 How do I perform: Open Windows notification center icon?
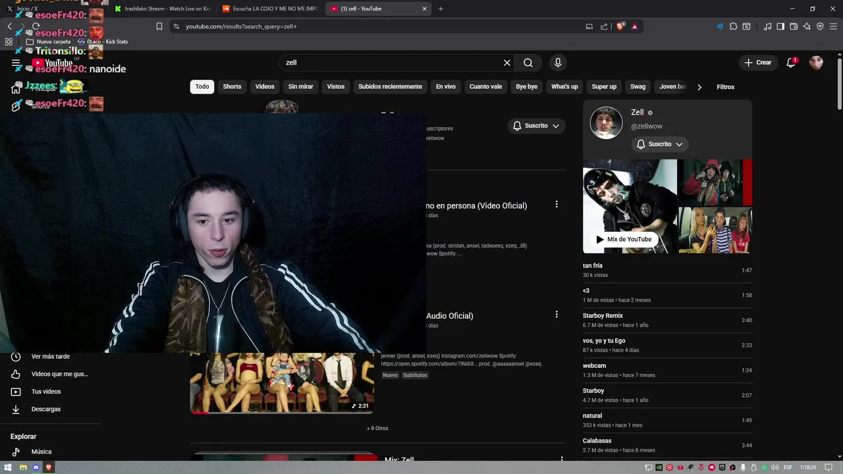(x=830, y=467)
